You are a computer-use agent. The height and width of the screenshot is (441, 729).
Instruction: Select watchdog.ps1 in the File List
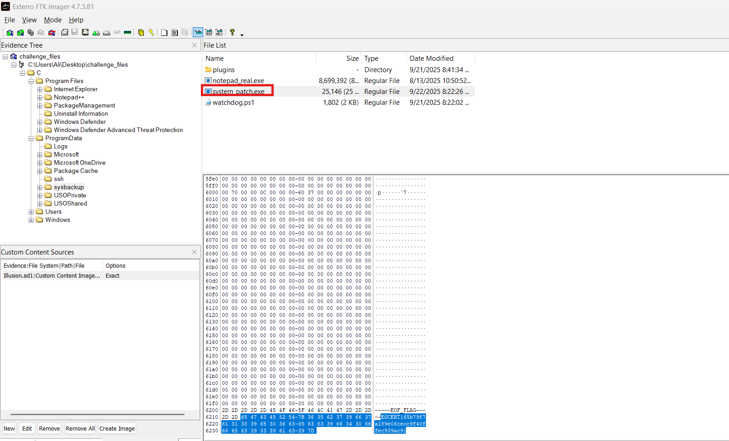[233, 103]
